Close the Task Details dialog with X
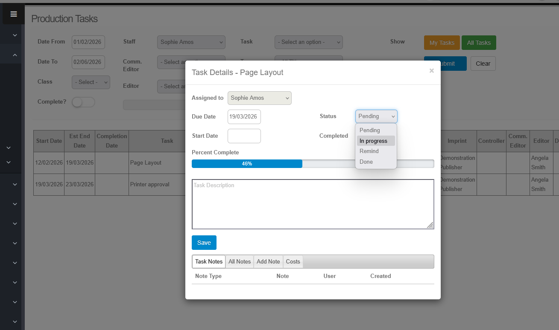 pos(431,71)
